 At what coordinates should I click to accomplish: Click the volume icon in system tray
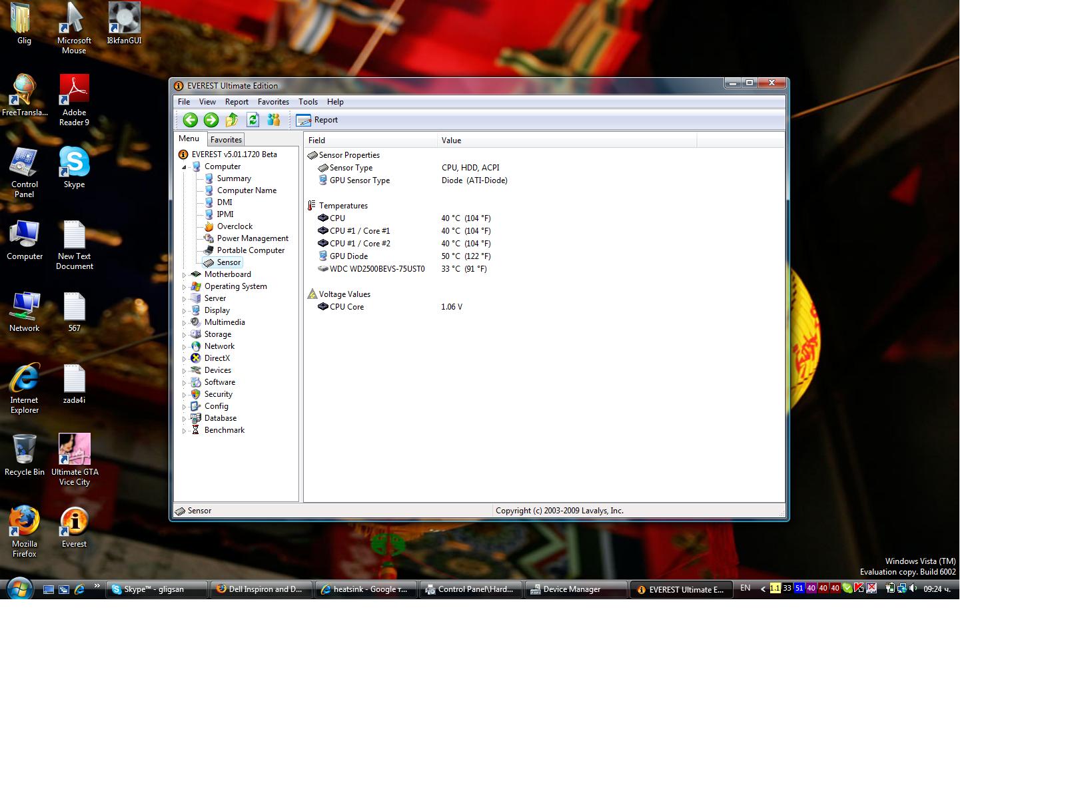[x=913, y=589]
